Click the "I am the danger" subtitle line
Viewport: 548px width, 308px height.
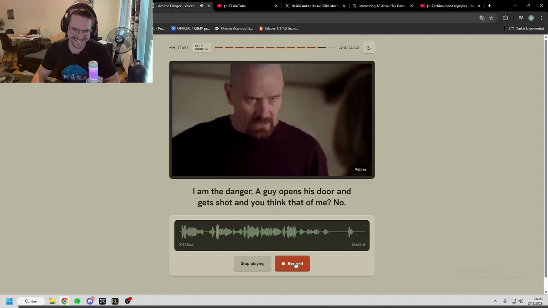272,197
